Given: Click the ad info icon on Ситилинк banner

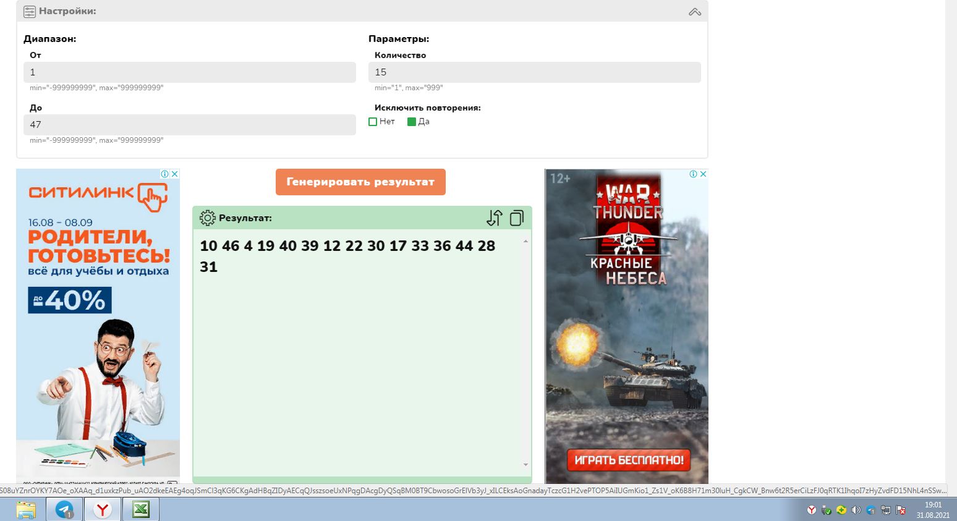Looking at the screenshot, I should [x=165, y=174].
